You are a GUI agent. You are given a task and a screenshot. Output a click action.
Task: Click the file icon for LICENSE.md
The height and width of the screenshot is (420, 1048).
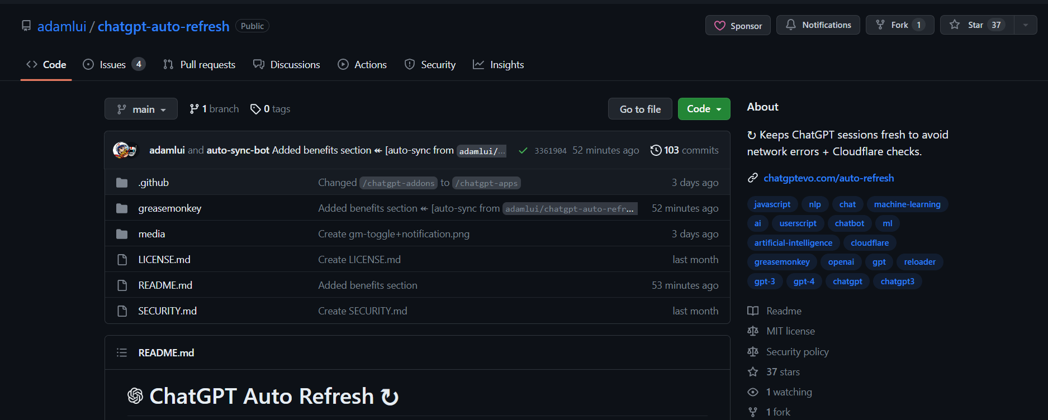click(122, 260)
